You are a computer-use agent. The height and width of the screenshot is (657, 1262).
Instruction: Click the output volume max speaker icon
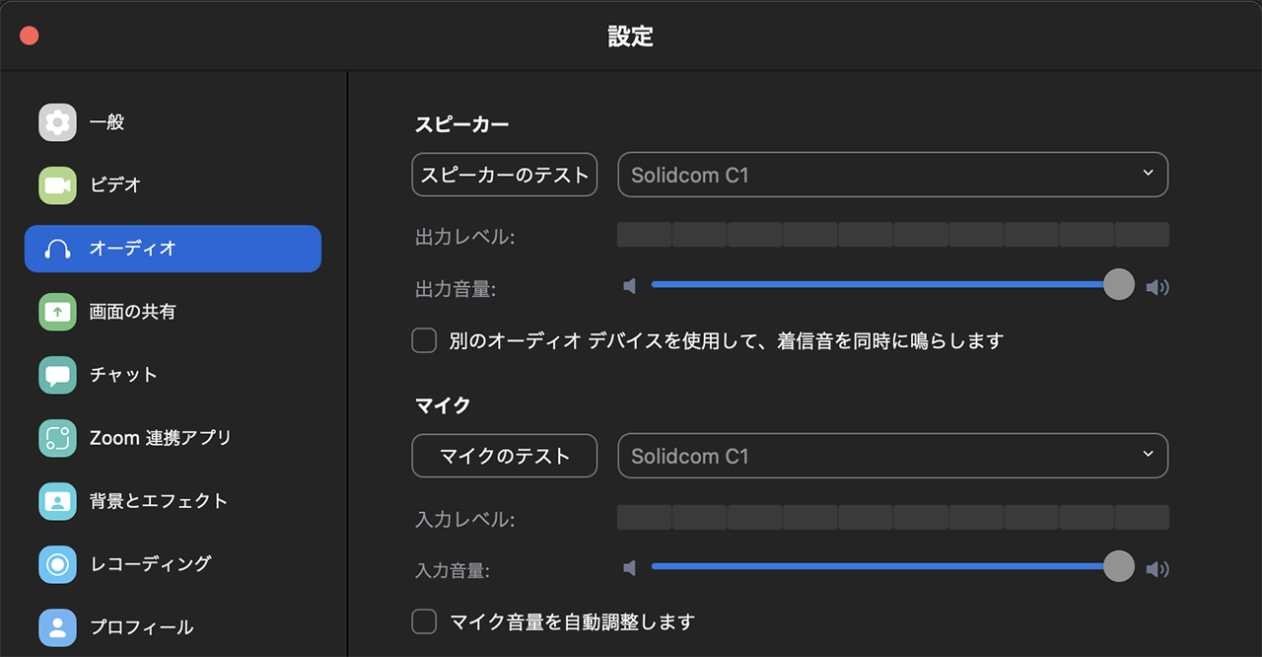1157,287
